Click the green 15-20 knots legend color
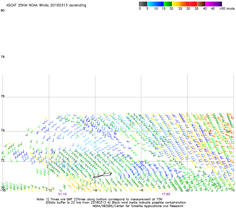This screenshot has width=236, height=208. coord(168,4)
